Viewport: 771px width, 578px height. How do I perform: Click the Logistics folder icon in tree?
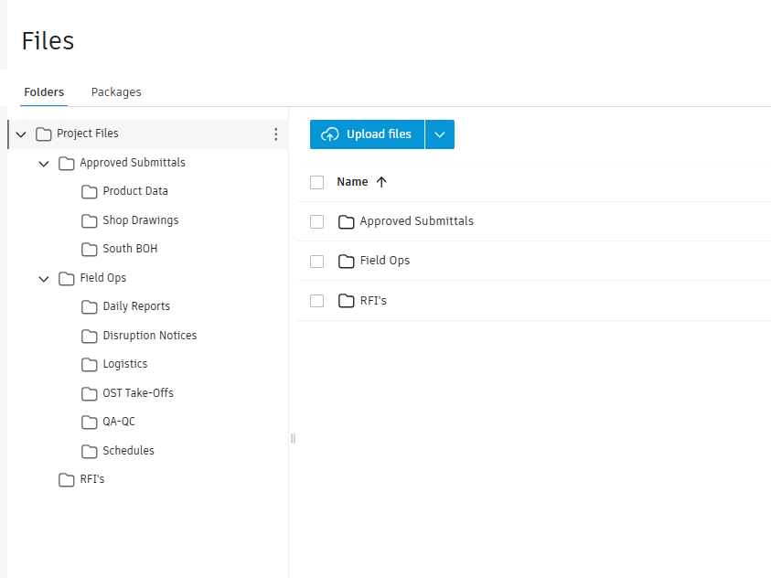[x=89, y=365]
